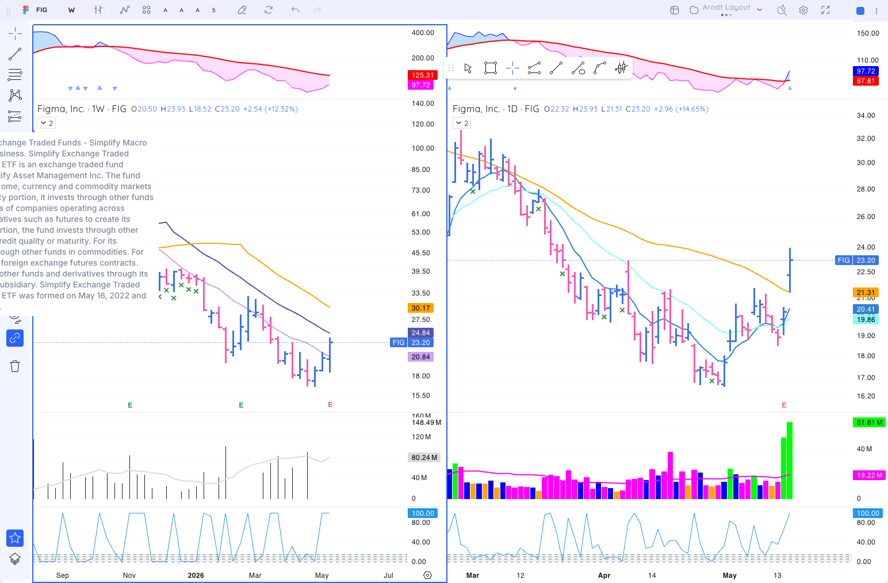Viewport: 888px width, 583px height.
Task: Choose the line tool in floating toolbar
Action: [x=556, y=68]
